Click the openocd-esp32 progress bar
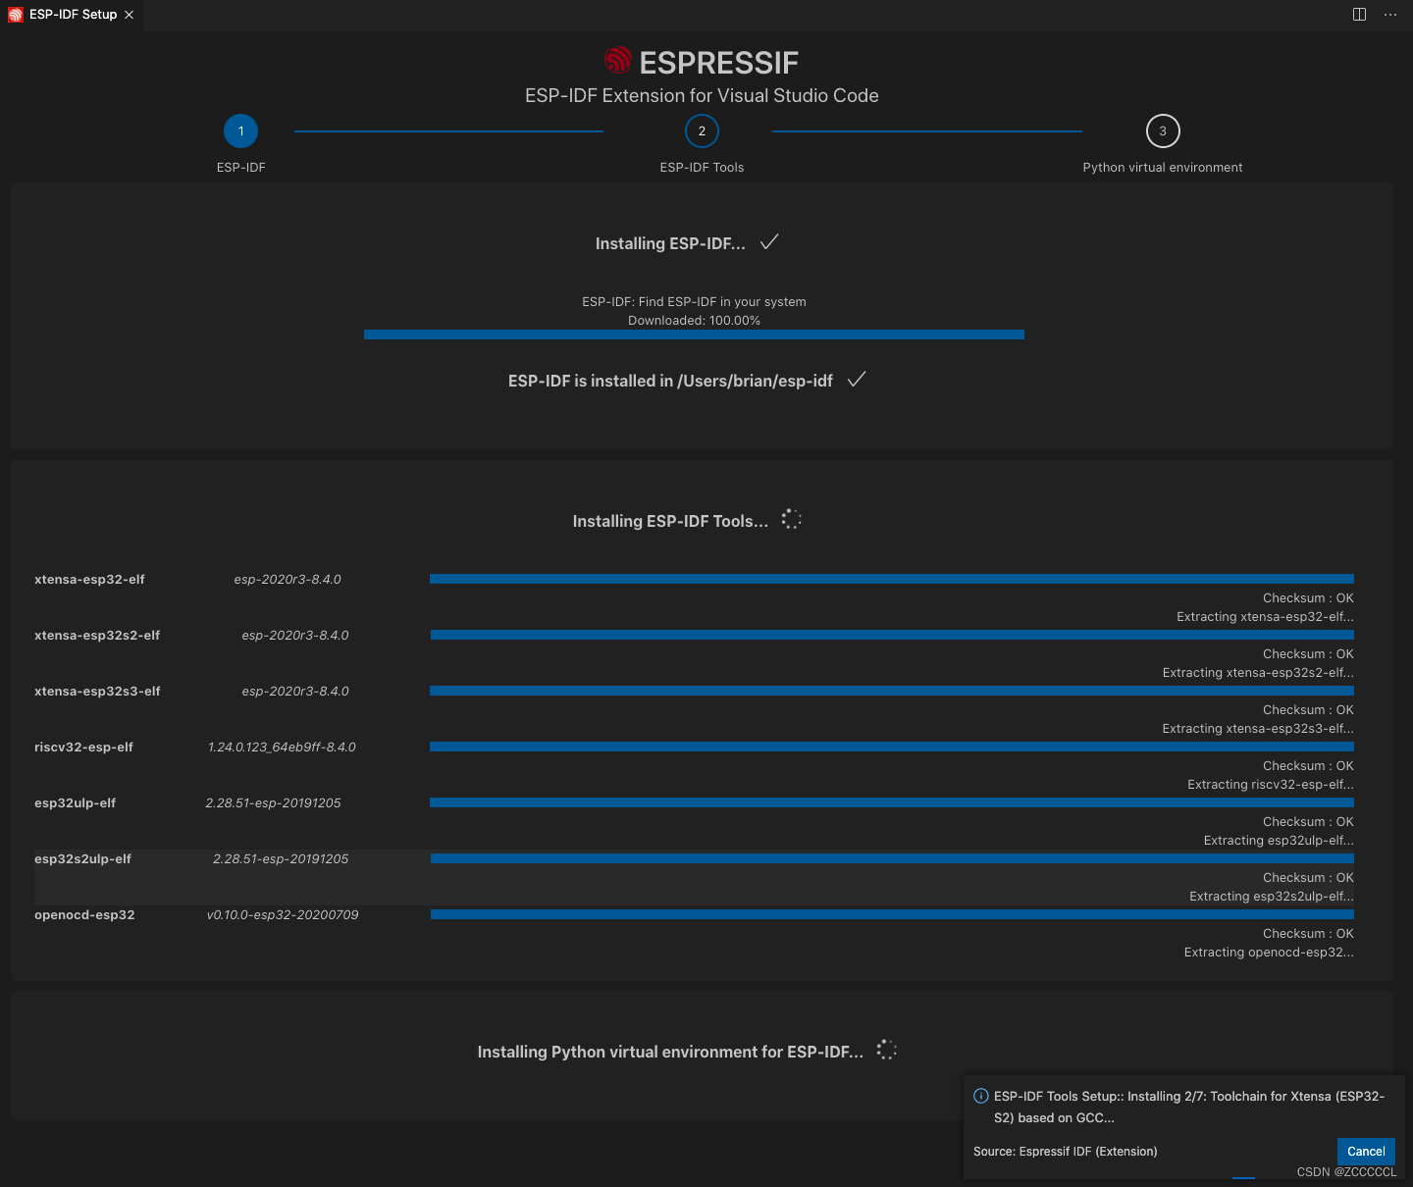Screen dimensions: 1413x1187 click(x=892, y=914)
